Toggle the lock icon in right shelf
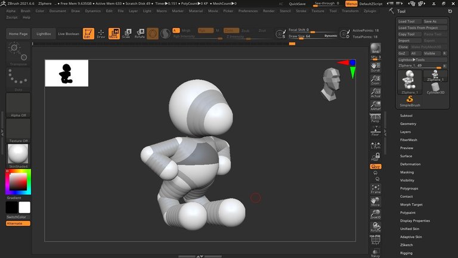The width and height of the screenshot is (458, 258). pos(375,157)
